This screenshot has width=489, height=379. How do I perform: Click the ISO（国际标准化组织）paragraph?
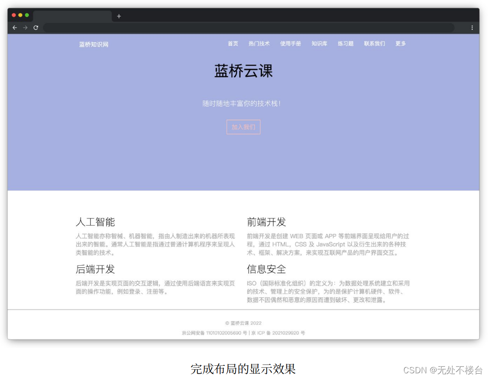(x=328, y=292)
